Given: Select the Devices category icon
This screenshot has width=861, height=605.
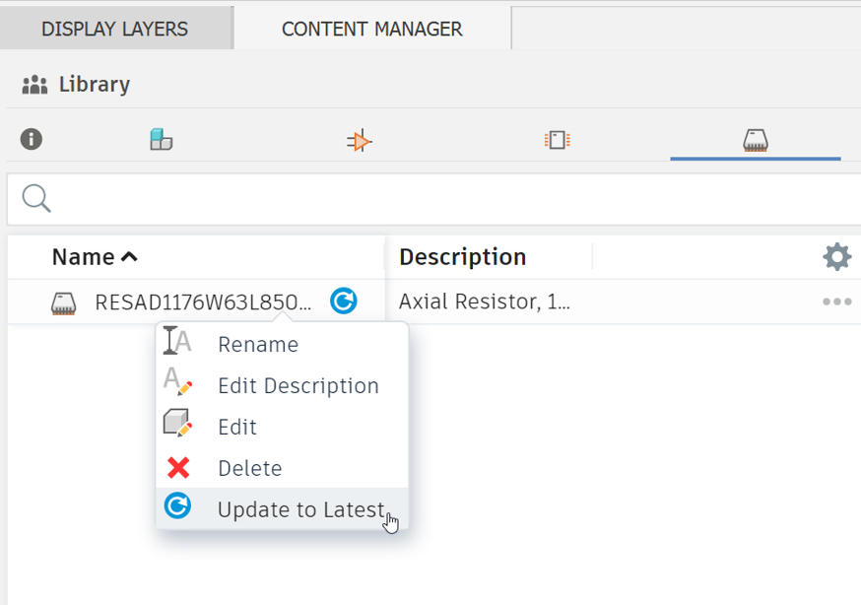Looking at the screenshot, I should (161, 140).
